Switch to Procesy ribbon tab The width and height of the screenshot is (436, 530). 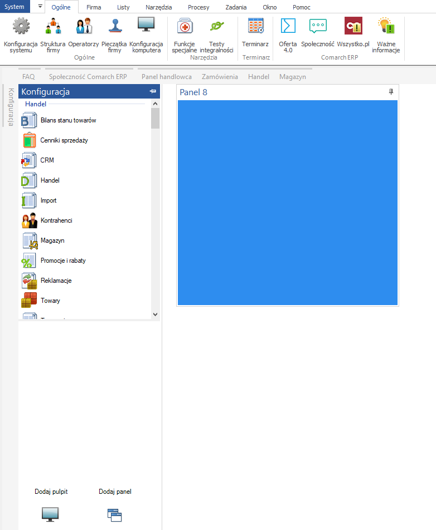click(198, 7)
